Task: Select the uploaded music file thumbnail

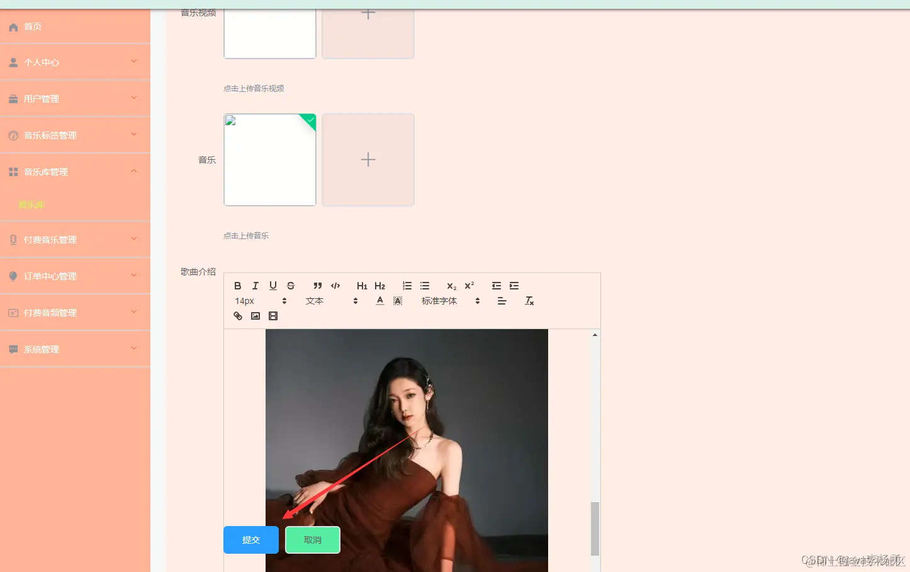Action: (270, 160)
